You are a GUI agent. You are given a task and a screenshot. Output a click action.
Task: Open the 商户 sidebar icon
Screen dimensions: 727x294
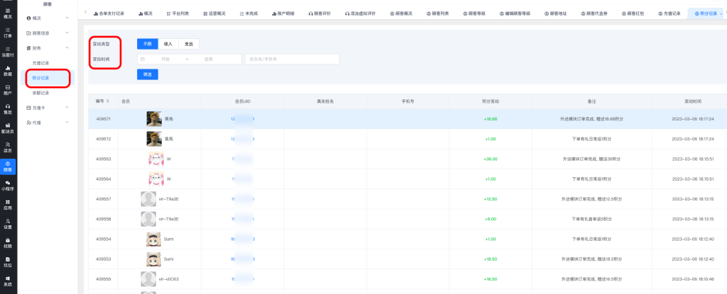8,89
